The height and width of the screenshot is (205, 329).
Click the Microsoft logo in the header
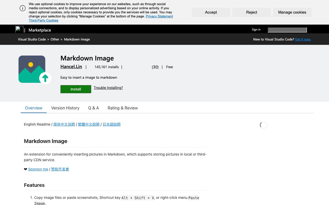tap(19, 29)
